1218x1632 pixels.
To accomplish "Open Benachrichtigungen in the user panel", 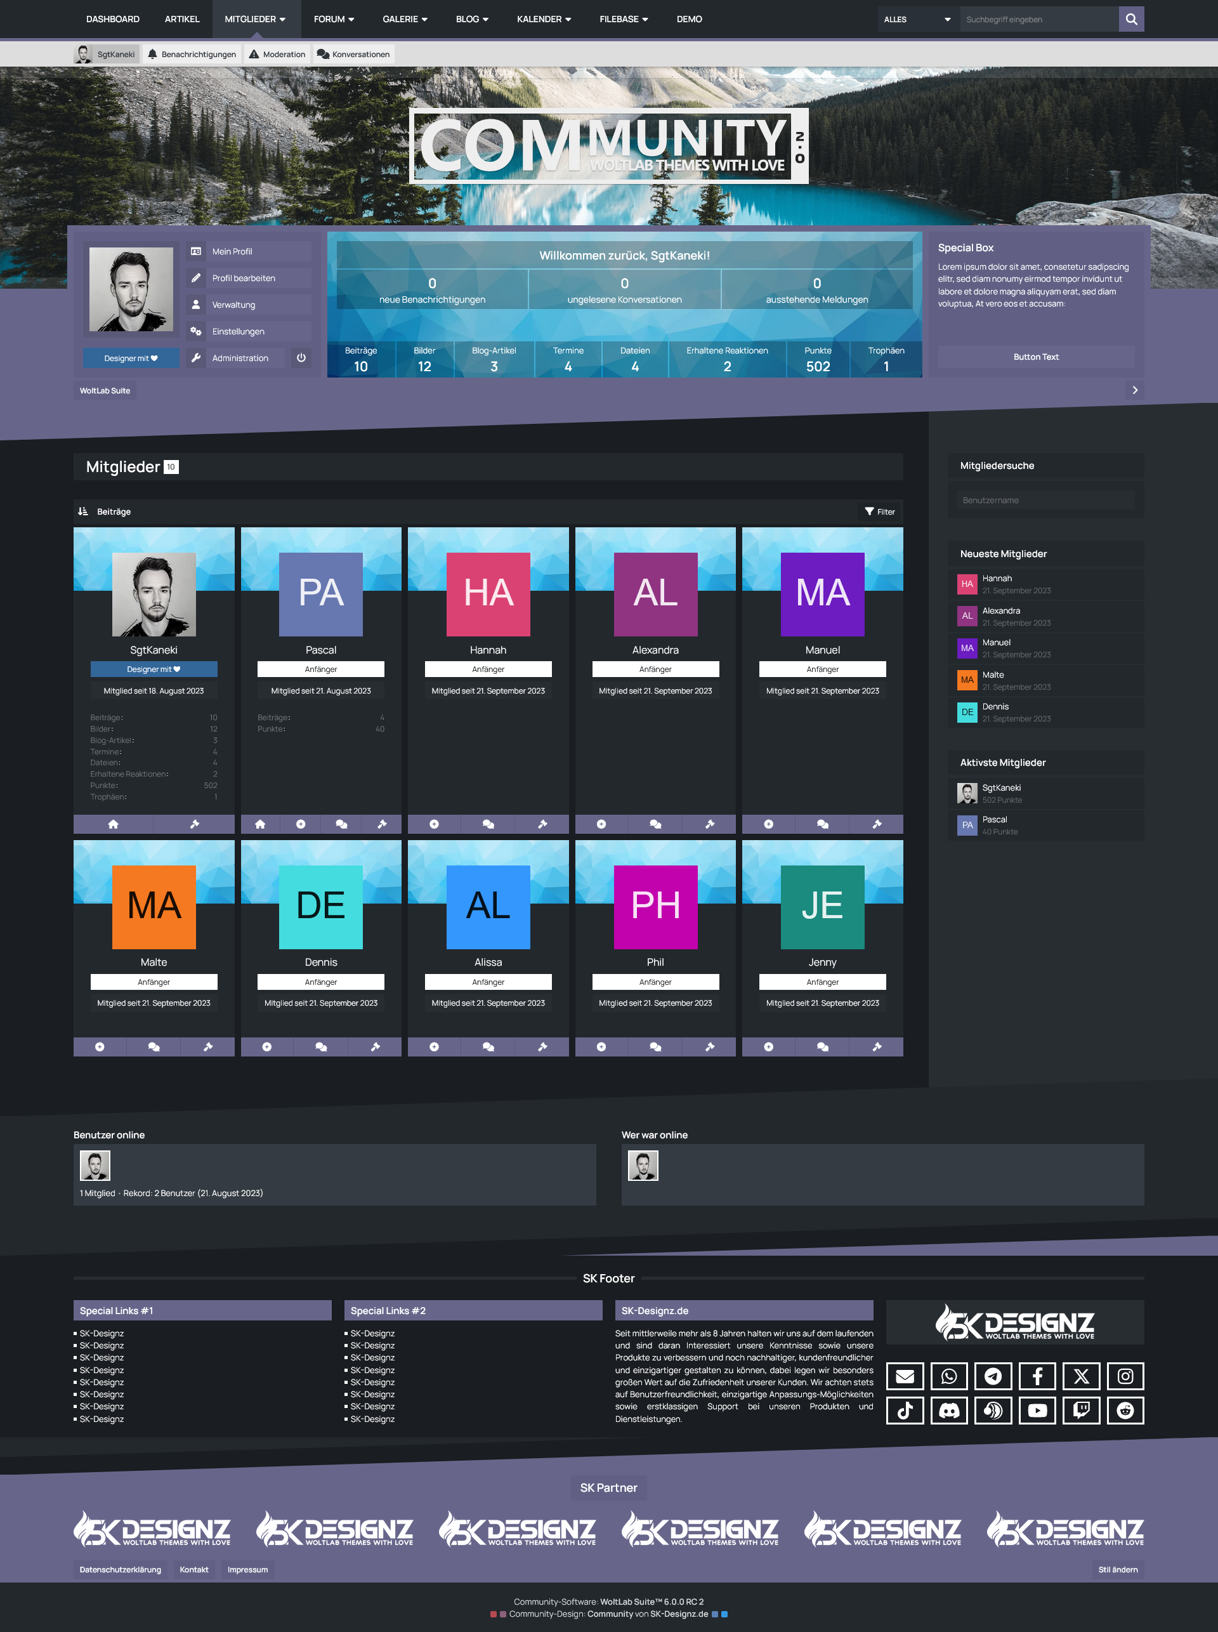I will coord(192,55).
